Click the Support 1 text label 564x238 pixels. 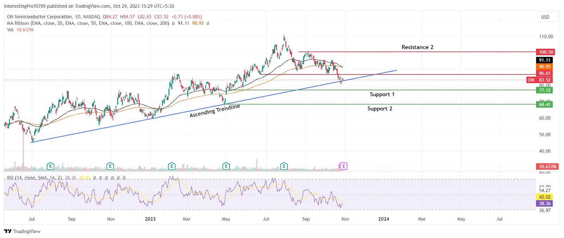(382, 94)
